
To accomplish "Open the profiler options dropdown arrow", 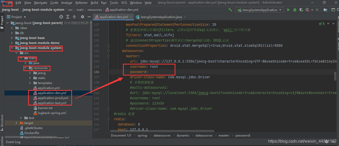I will [x=312, y=10].
